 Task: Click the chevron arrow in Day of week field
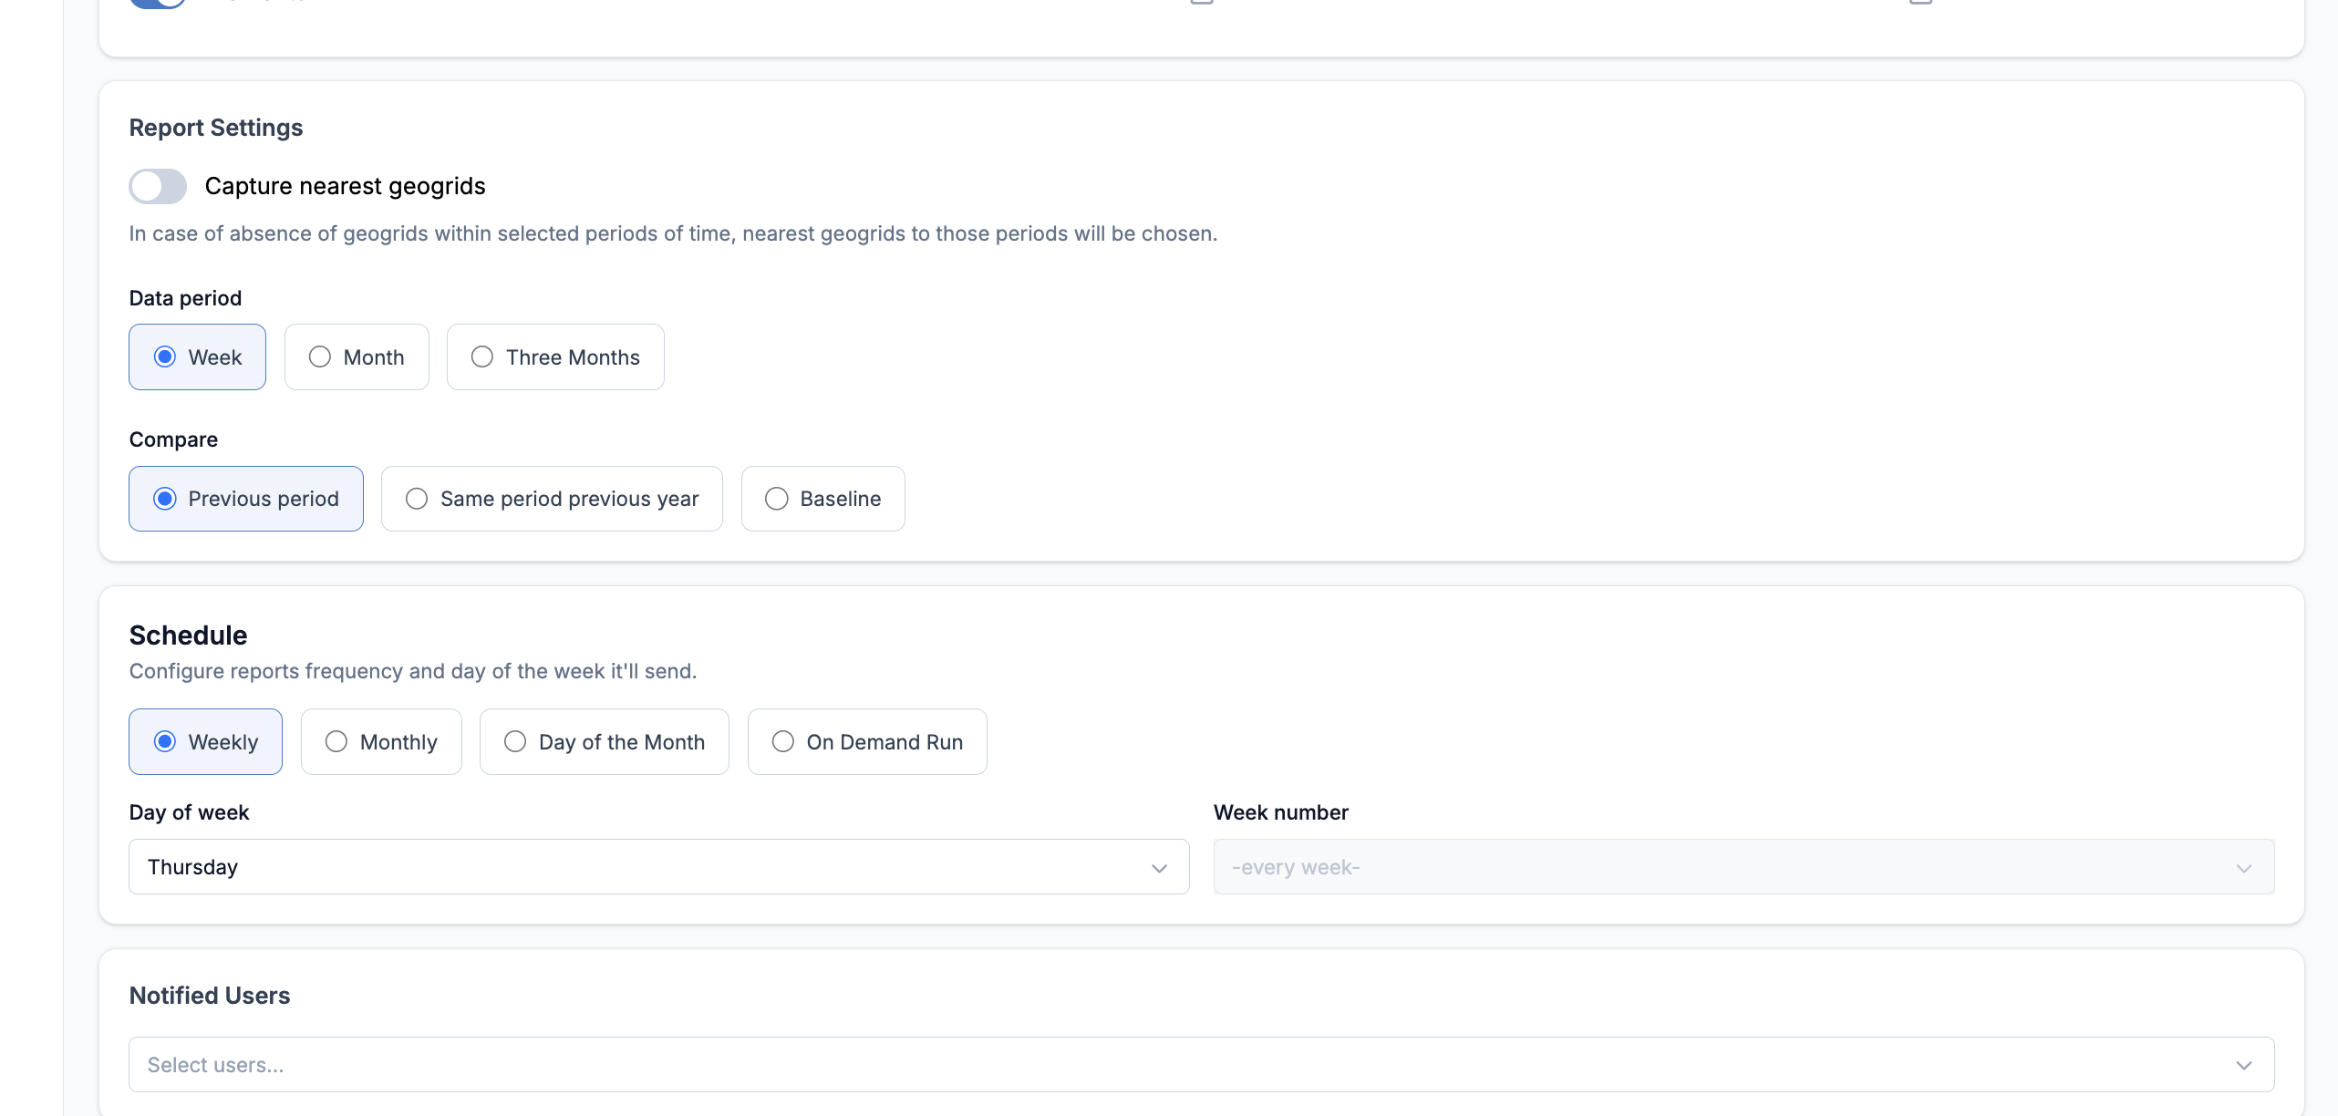click(1159, 868)
